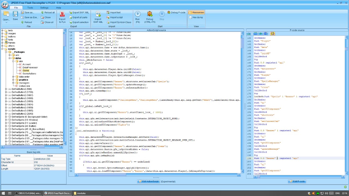
Task: Click Debug P-code
Action: [176, 13]
